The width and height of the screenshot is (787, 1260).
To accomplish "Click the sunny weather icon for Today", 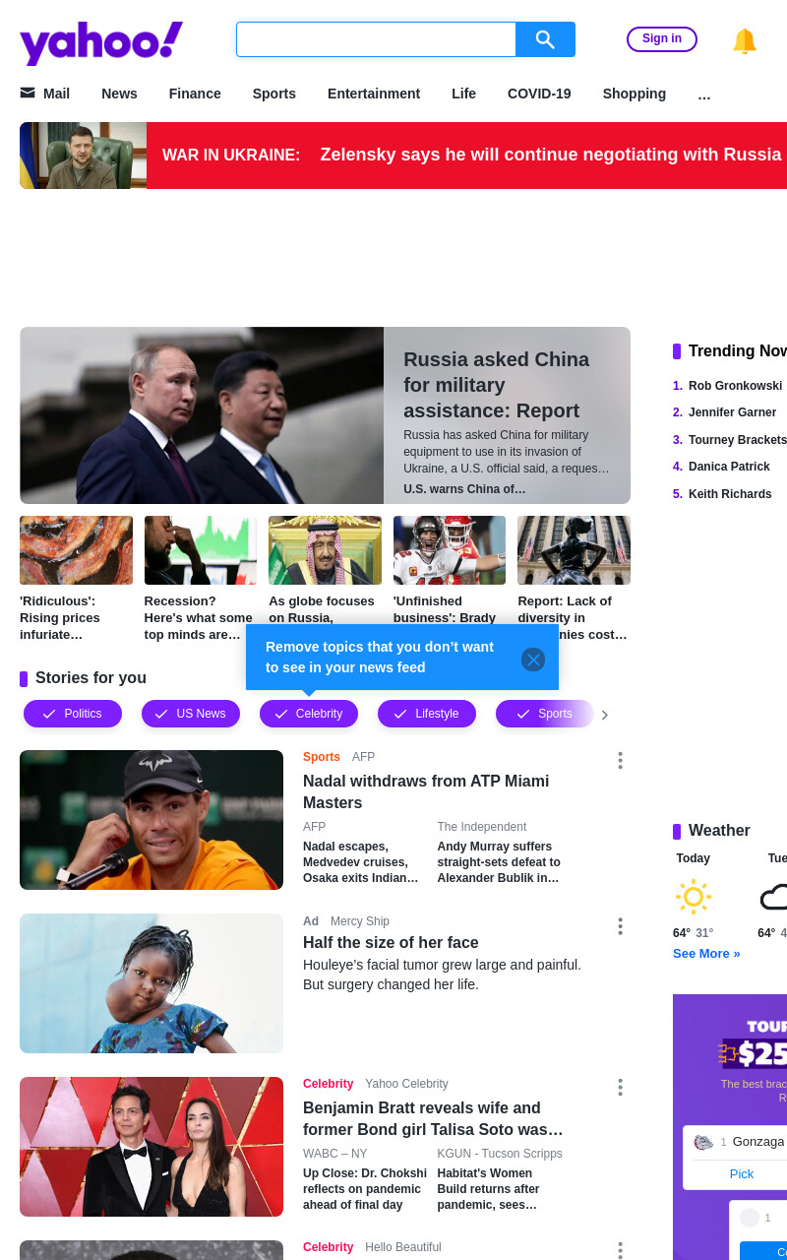I will tap(694, 897).
